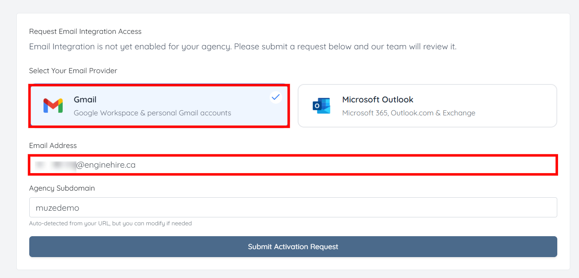Click 'Select Your Email Provider' label
This screenshot has height=278, width=579.
click(x=73, y=71)
